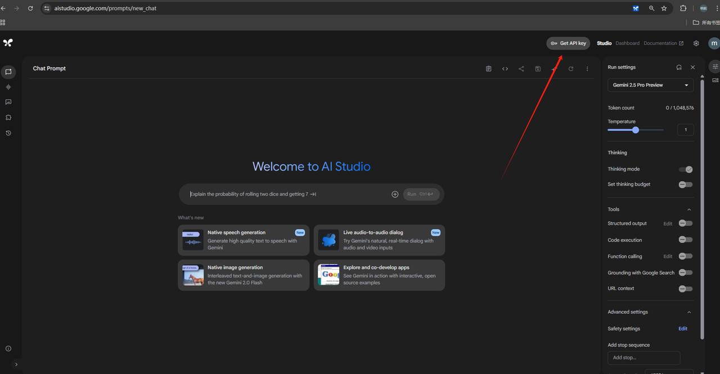Click the Token count value 0 / 1,048,576
720x374 pixels.
point(679,108)
